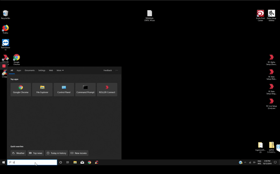
Task: Open network signal icon in tray
Action: 250,162
